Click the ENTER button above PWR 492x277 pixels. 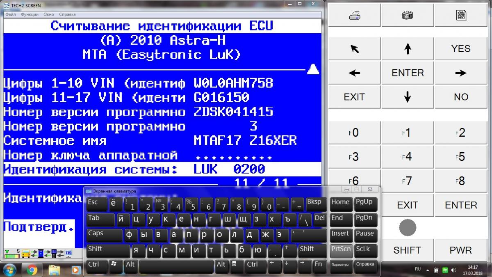(461, 205)
